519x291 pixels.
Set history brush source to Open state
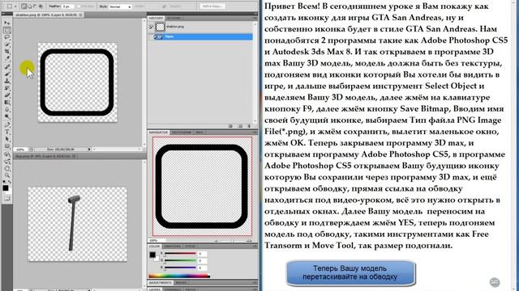(x=151, y=36)
